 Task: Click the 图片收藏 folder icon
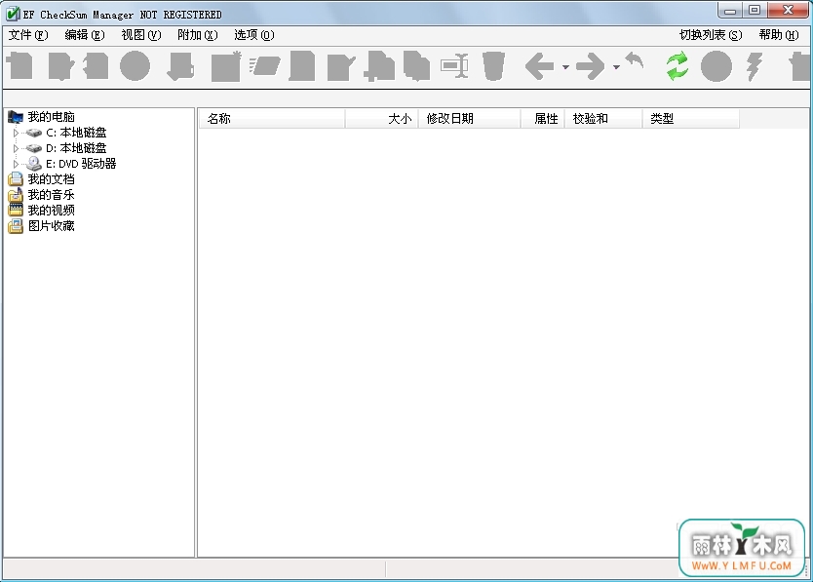point(16,225)
